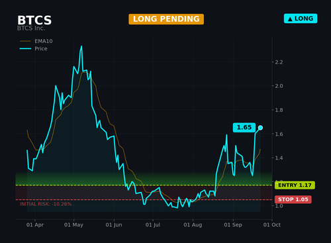Screen dimensions: 331x243
Task: Click the Price legend cyan swatch
Action: [25, 48]
